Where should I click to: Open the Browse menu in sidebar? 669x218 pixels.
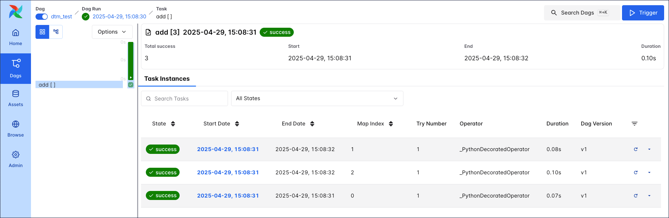[16, 129]
